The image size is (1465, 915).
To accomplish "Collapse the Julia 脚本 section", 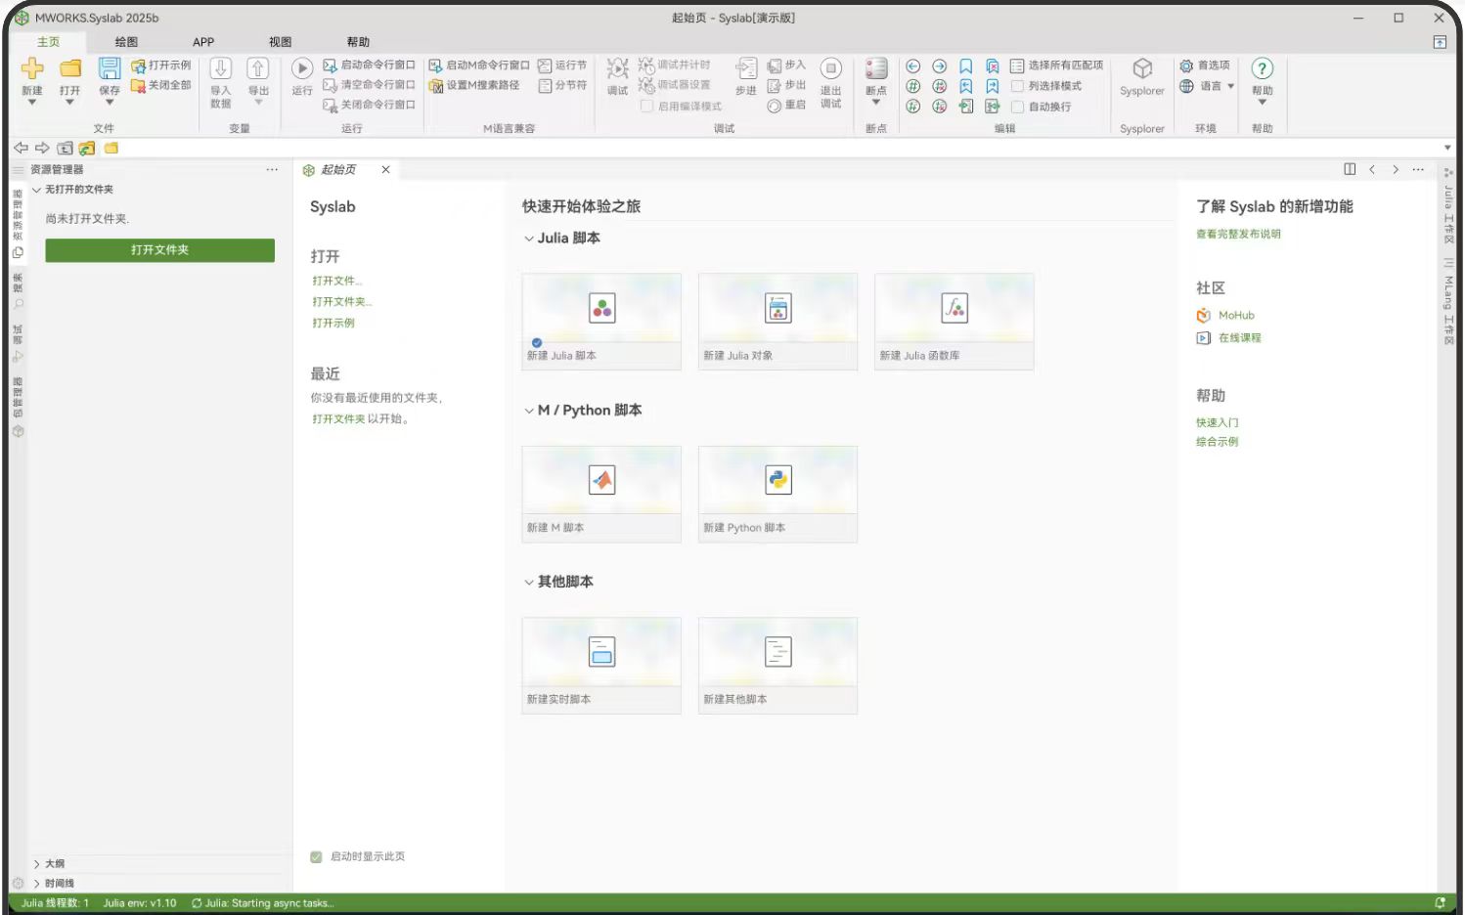I will point(529,239).
